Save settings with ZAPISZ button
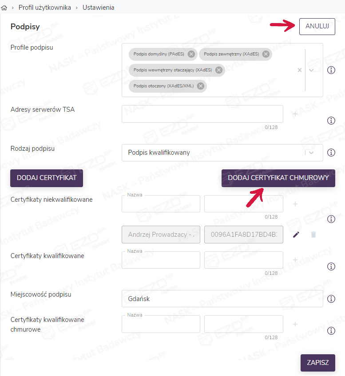The image size is (345, 376). (318, 362)
